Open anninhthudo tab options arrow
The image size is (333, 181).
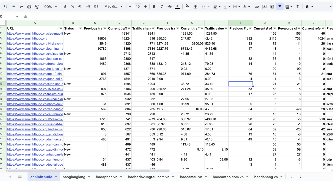56,177
